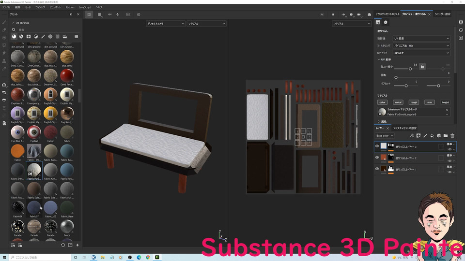The height and width of the screenshot is (261, 465).
Task: Click the asset search field
Action: tap(46, 29)
